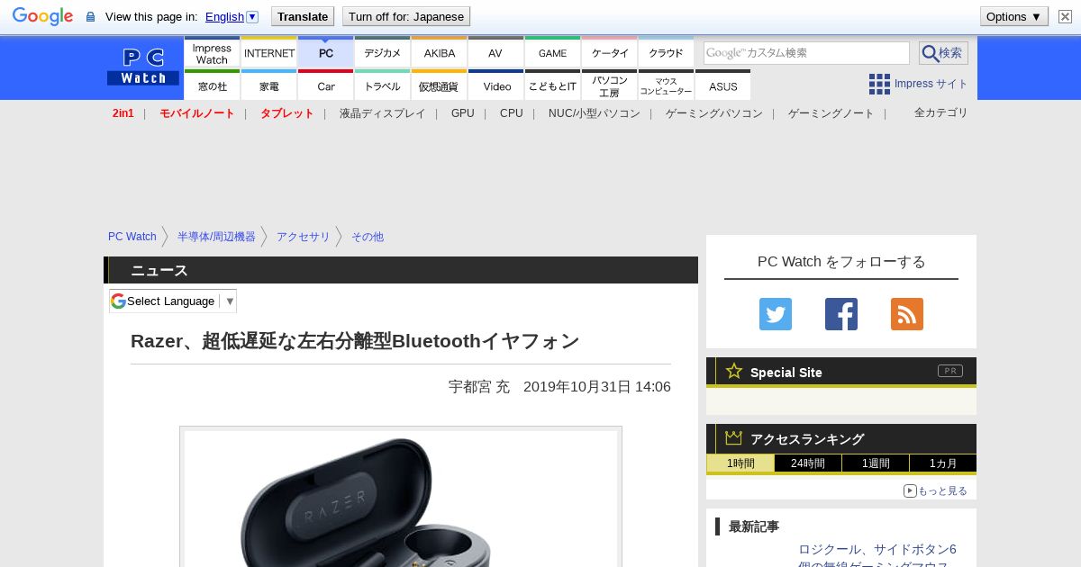Viewport: 1081px width, 567px height.
Task: Close the Google translate bar
Action: coord(1065,17)
